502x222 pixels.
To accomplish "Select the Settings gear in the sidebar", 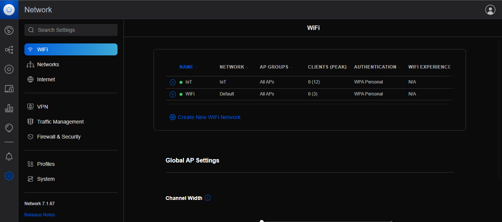I will pyautogui.click(x=9, y=176).
